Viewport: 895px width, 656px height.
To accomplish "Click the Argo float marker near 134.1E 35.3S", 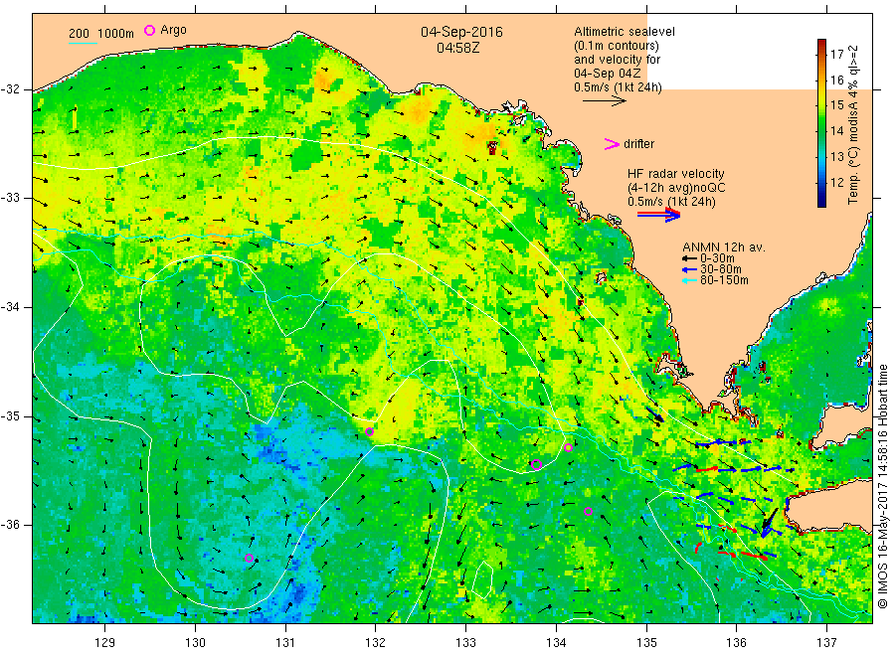I will [x=568, y=448].
